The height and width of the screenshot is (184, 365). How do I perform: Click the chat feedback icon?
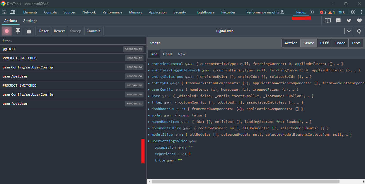[x=338, y=20]
